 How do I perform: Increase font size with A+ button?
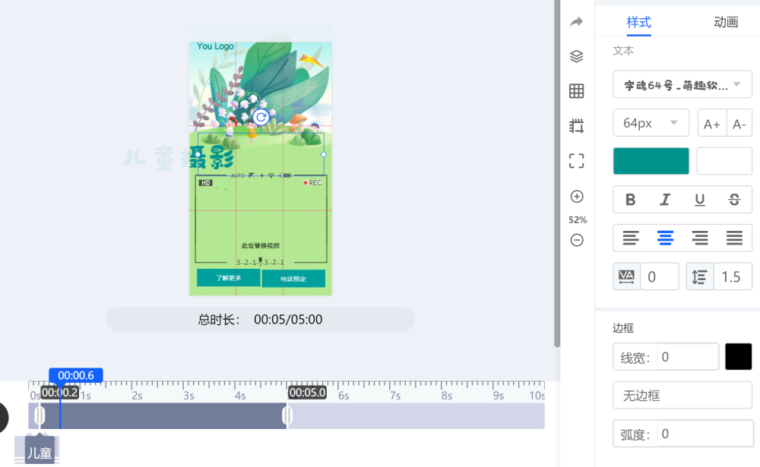coord(712,124)
